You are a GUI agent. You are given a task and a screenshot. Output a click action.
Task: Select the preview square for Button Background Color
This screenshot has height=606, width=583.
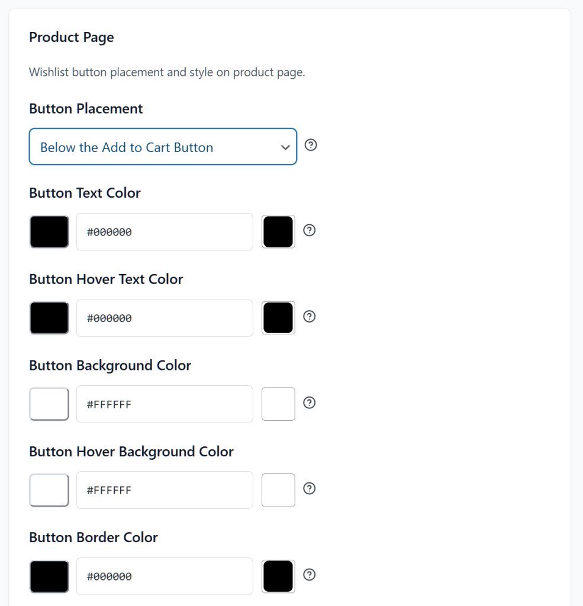coord(278,404)
